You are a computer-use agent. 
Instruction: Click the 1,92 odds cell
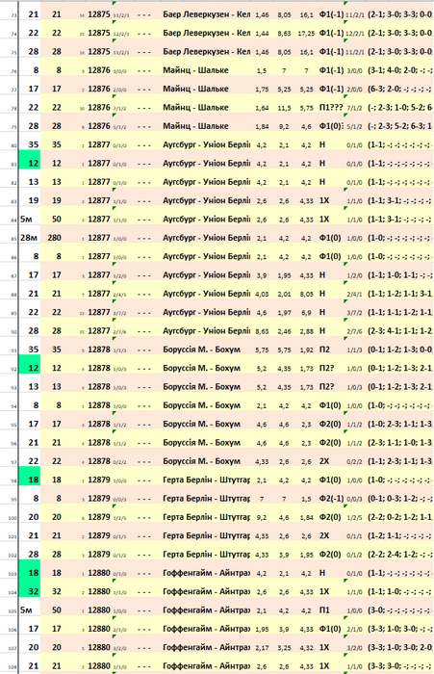pos(306,350)
